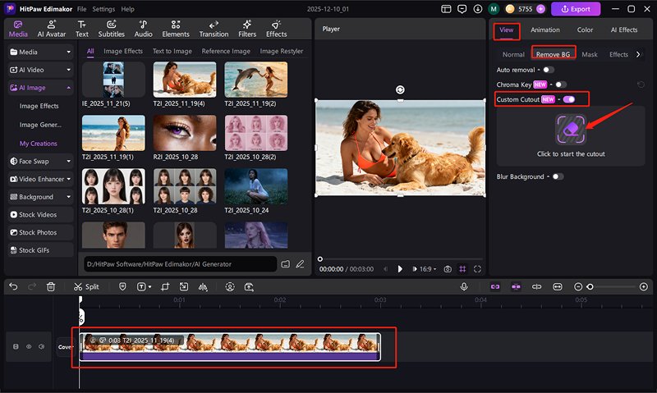Delete clip with the trash icon
The width and height of the screenshot is (657, 393).
point(51,286)
